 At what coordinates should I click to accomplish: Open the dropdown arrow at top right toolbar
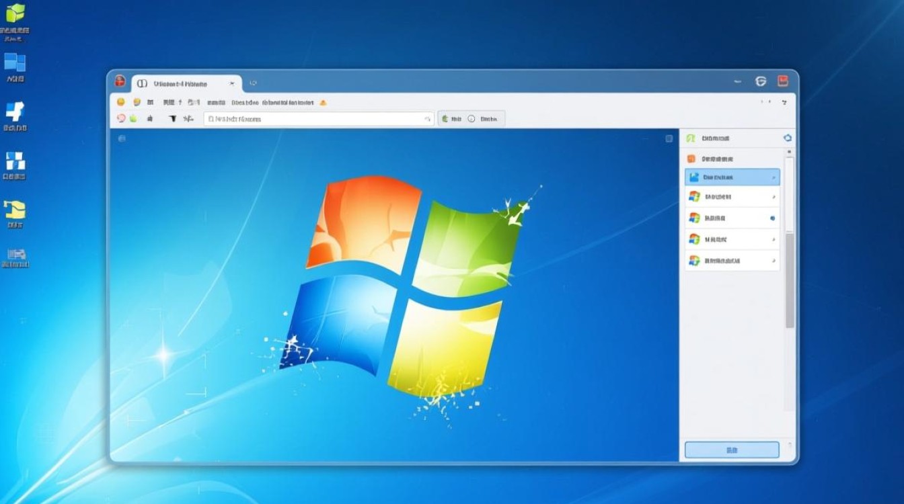[x=784, y=103]
